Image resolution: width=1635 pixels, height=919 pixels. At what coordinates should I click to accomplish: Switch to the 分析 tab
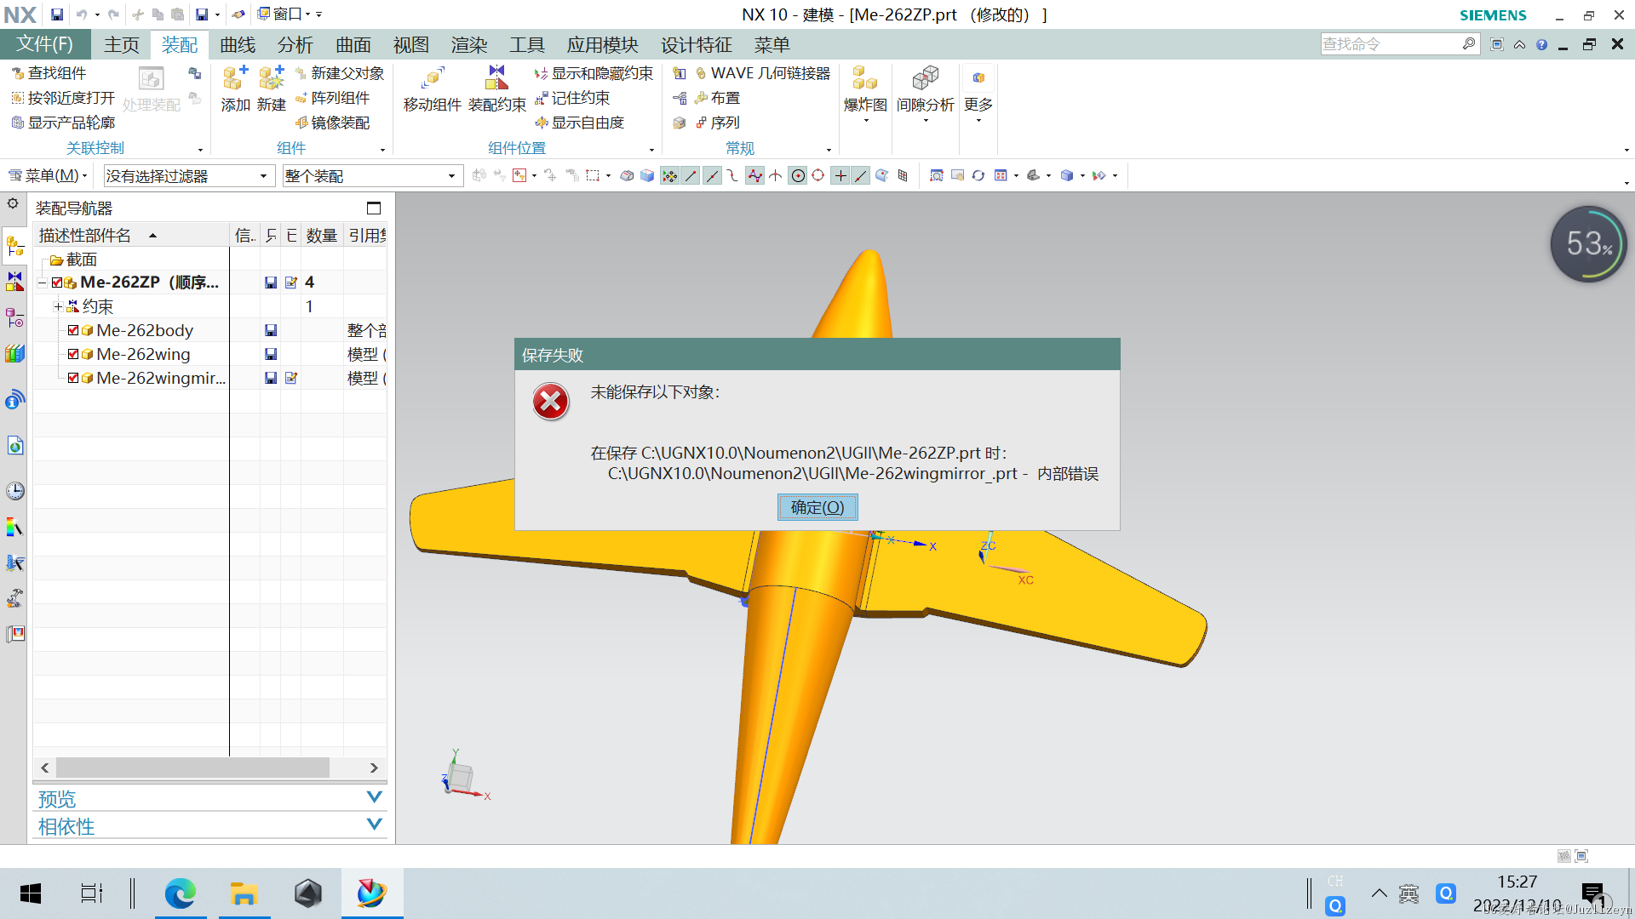(x=295, y=44)
